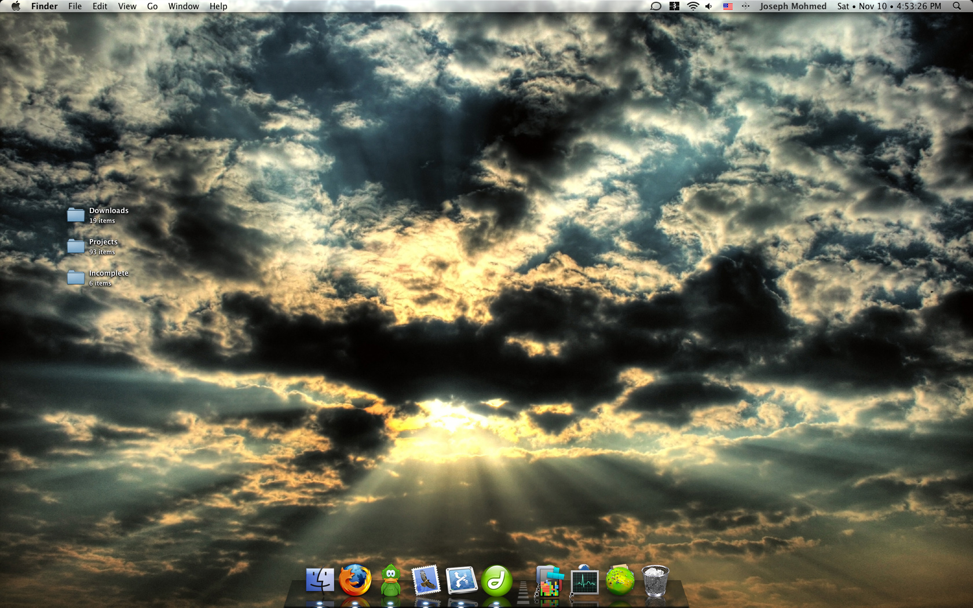
Task: Click the small dotted icon beside the flag
Action: pyautogui.click(x=745, y=6)
